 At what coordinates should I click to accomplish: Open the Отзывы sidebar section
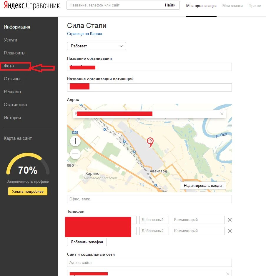(12, 79)
